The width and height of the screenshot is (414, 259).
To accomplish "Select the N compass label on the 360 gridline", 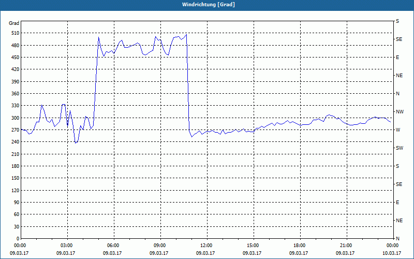I will tap(397, 94).
